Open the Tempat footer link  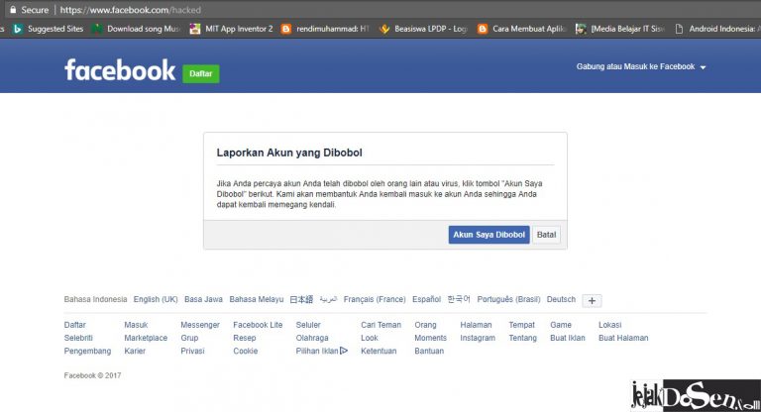(522, 325)
